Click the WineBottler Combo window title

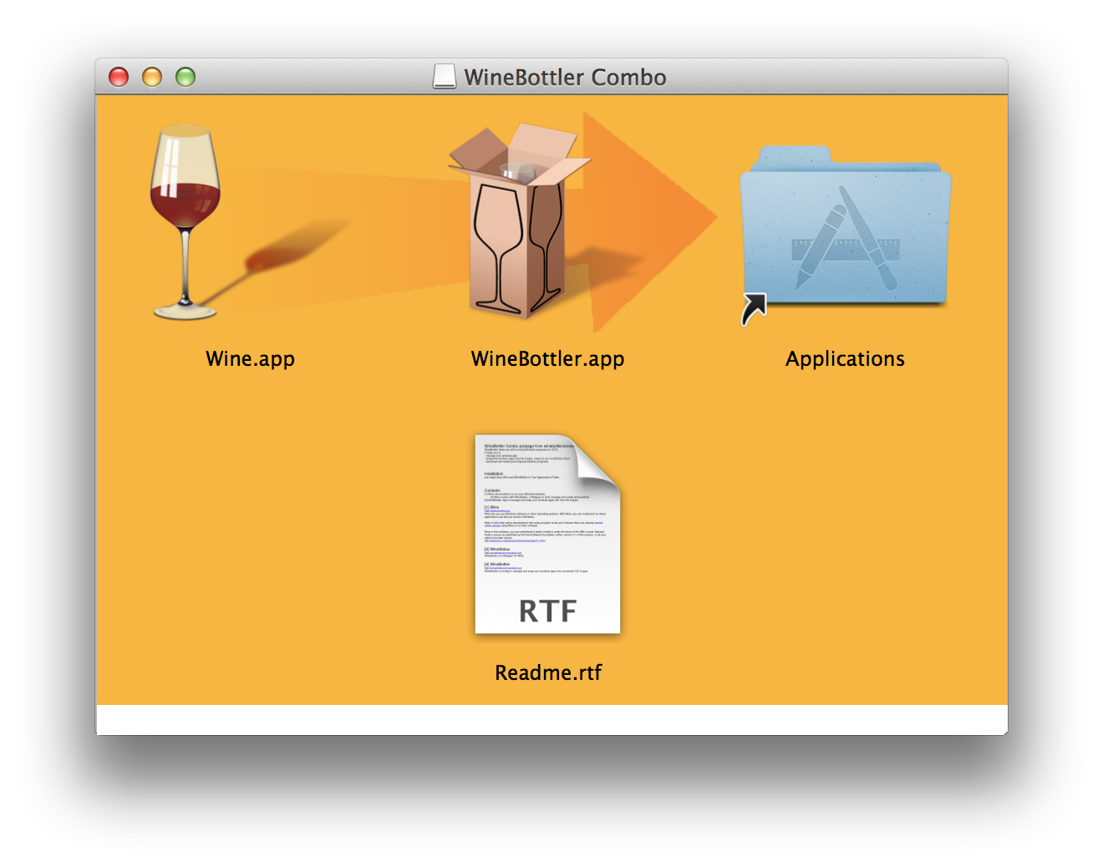point(565,78)
